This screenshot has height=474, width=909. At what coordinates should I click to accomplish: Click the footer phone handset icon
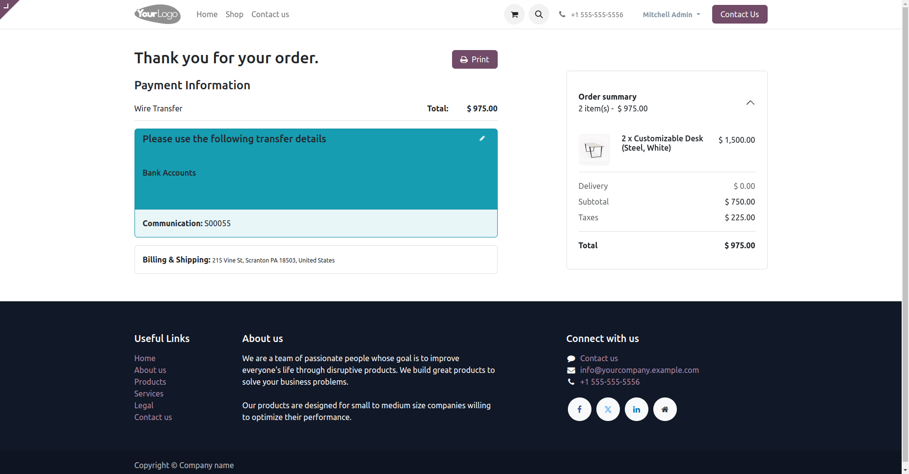(571, 382)
